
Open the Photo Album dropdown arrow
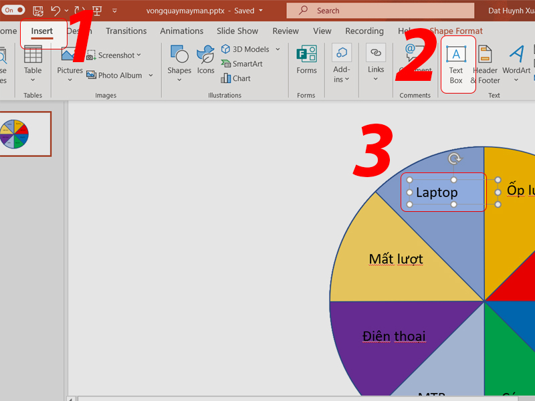coord(150,76)
